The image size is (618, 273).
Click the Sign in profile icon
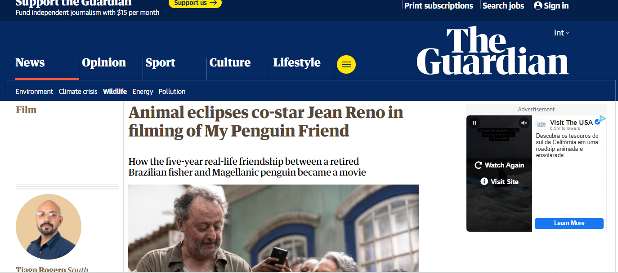point(538,6)
